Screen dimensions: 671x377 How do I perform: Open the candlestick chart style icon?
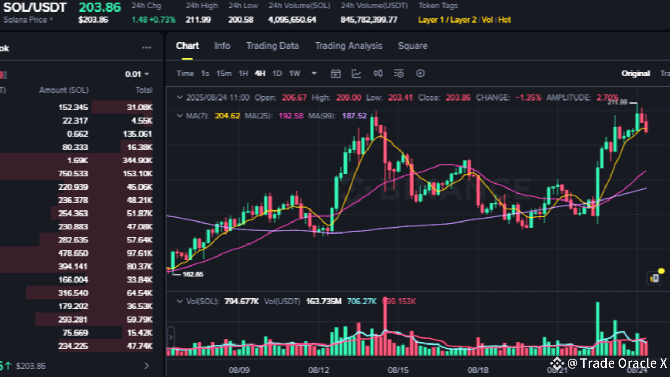click(x=378, y=73)
